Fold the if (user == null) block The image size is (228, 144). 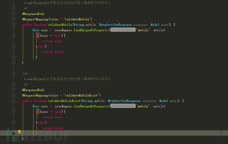pos(14,35)
